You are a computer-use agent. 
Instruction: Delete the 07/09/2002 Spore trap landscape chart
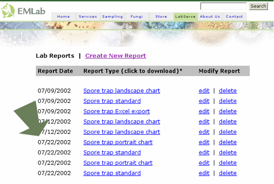(227, 91)
